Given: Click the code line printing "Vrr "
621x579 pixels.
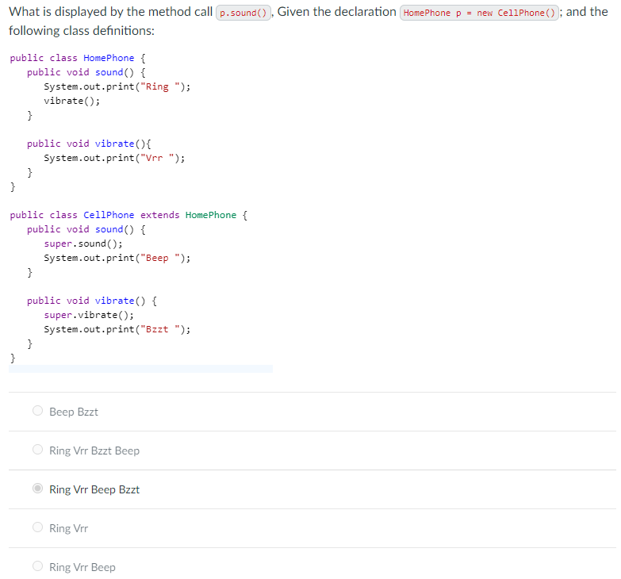Looking at the screenshot, I should 114,158.
